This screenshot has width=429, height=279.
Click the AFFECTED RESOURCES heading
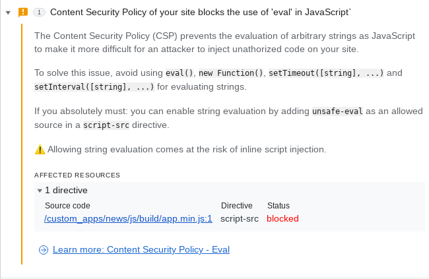(77, 175)
